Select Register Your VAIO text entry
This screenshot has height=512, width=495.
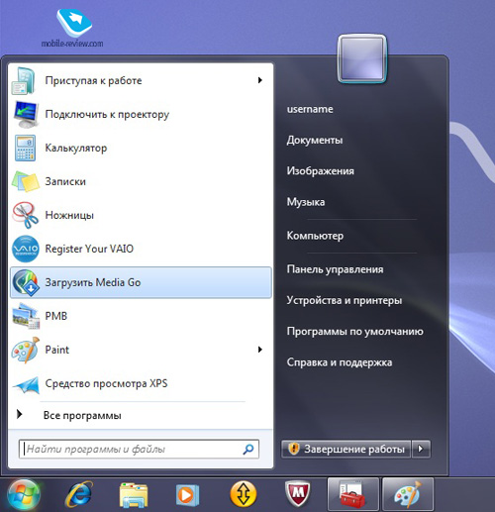point(89,249)
